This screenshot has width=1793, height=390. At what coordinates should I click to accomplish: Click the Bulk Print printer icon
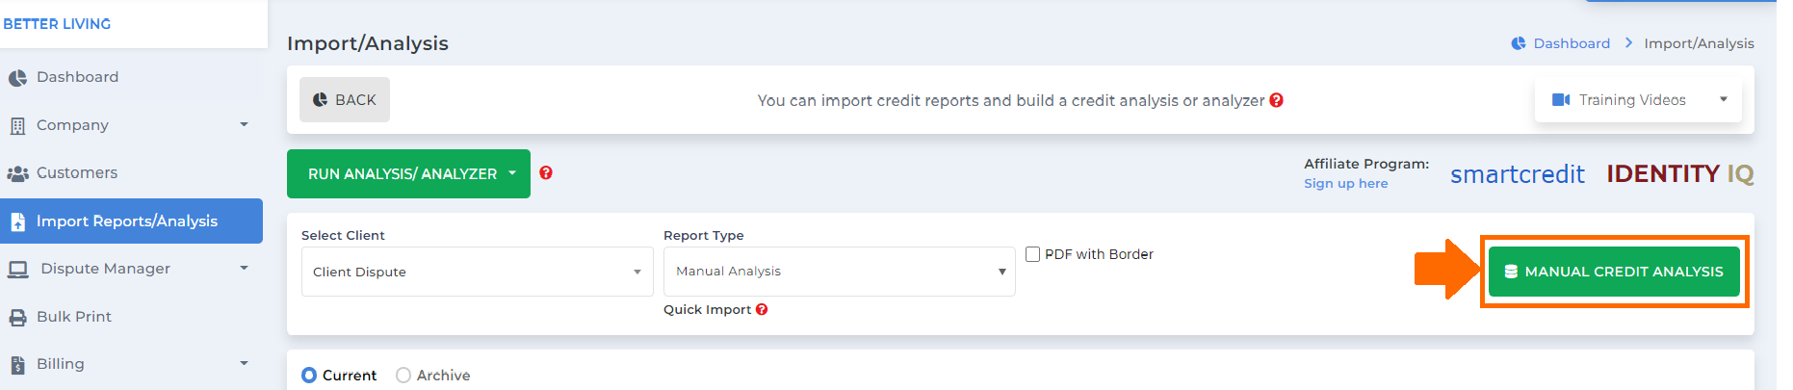(x=17, y=317)
